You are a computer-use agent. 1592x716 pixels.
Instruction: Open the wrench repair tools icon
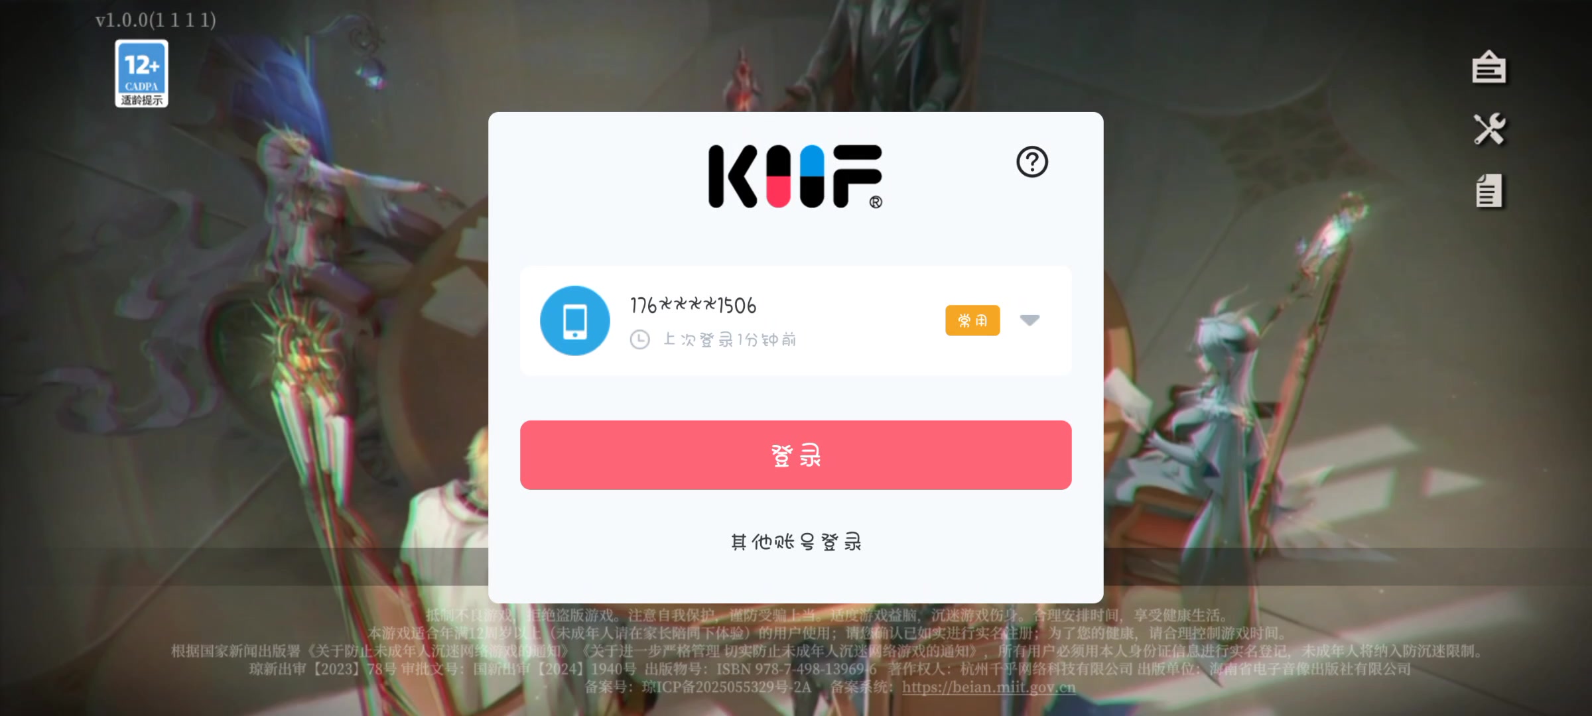click(x=1489, y=129)
